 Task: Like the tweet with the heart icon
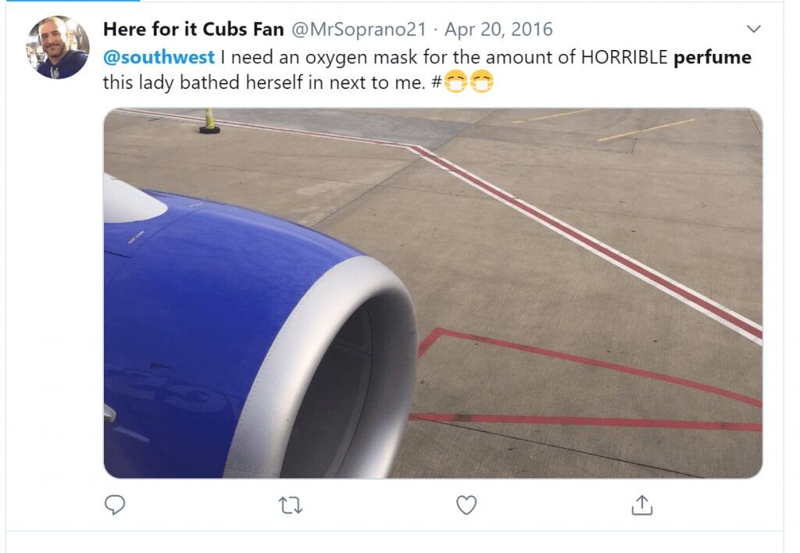pyautogui.click(x=466, y=505)
